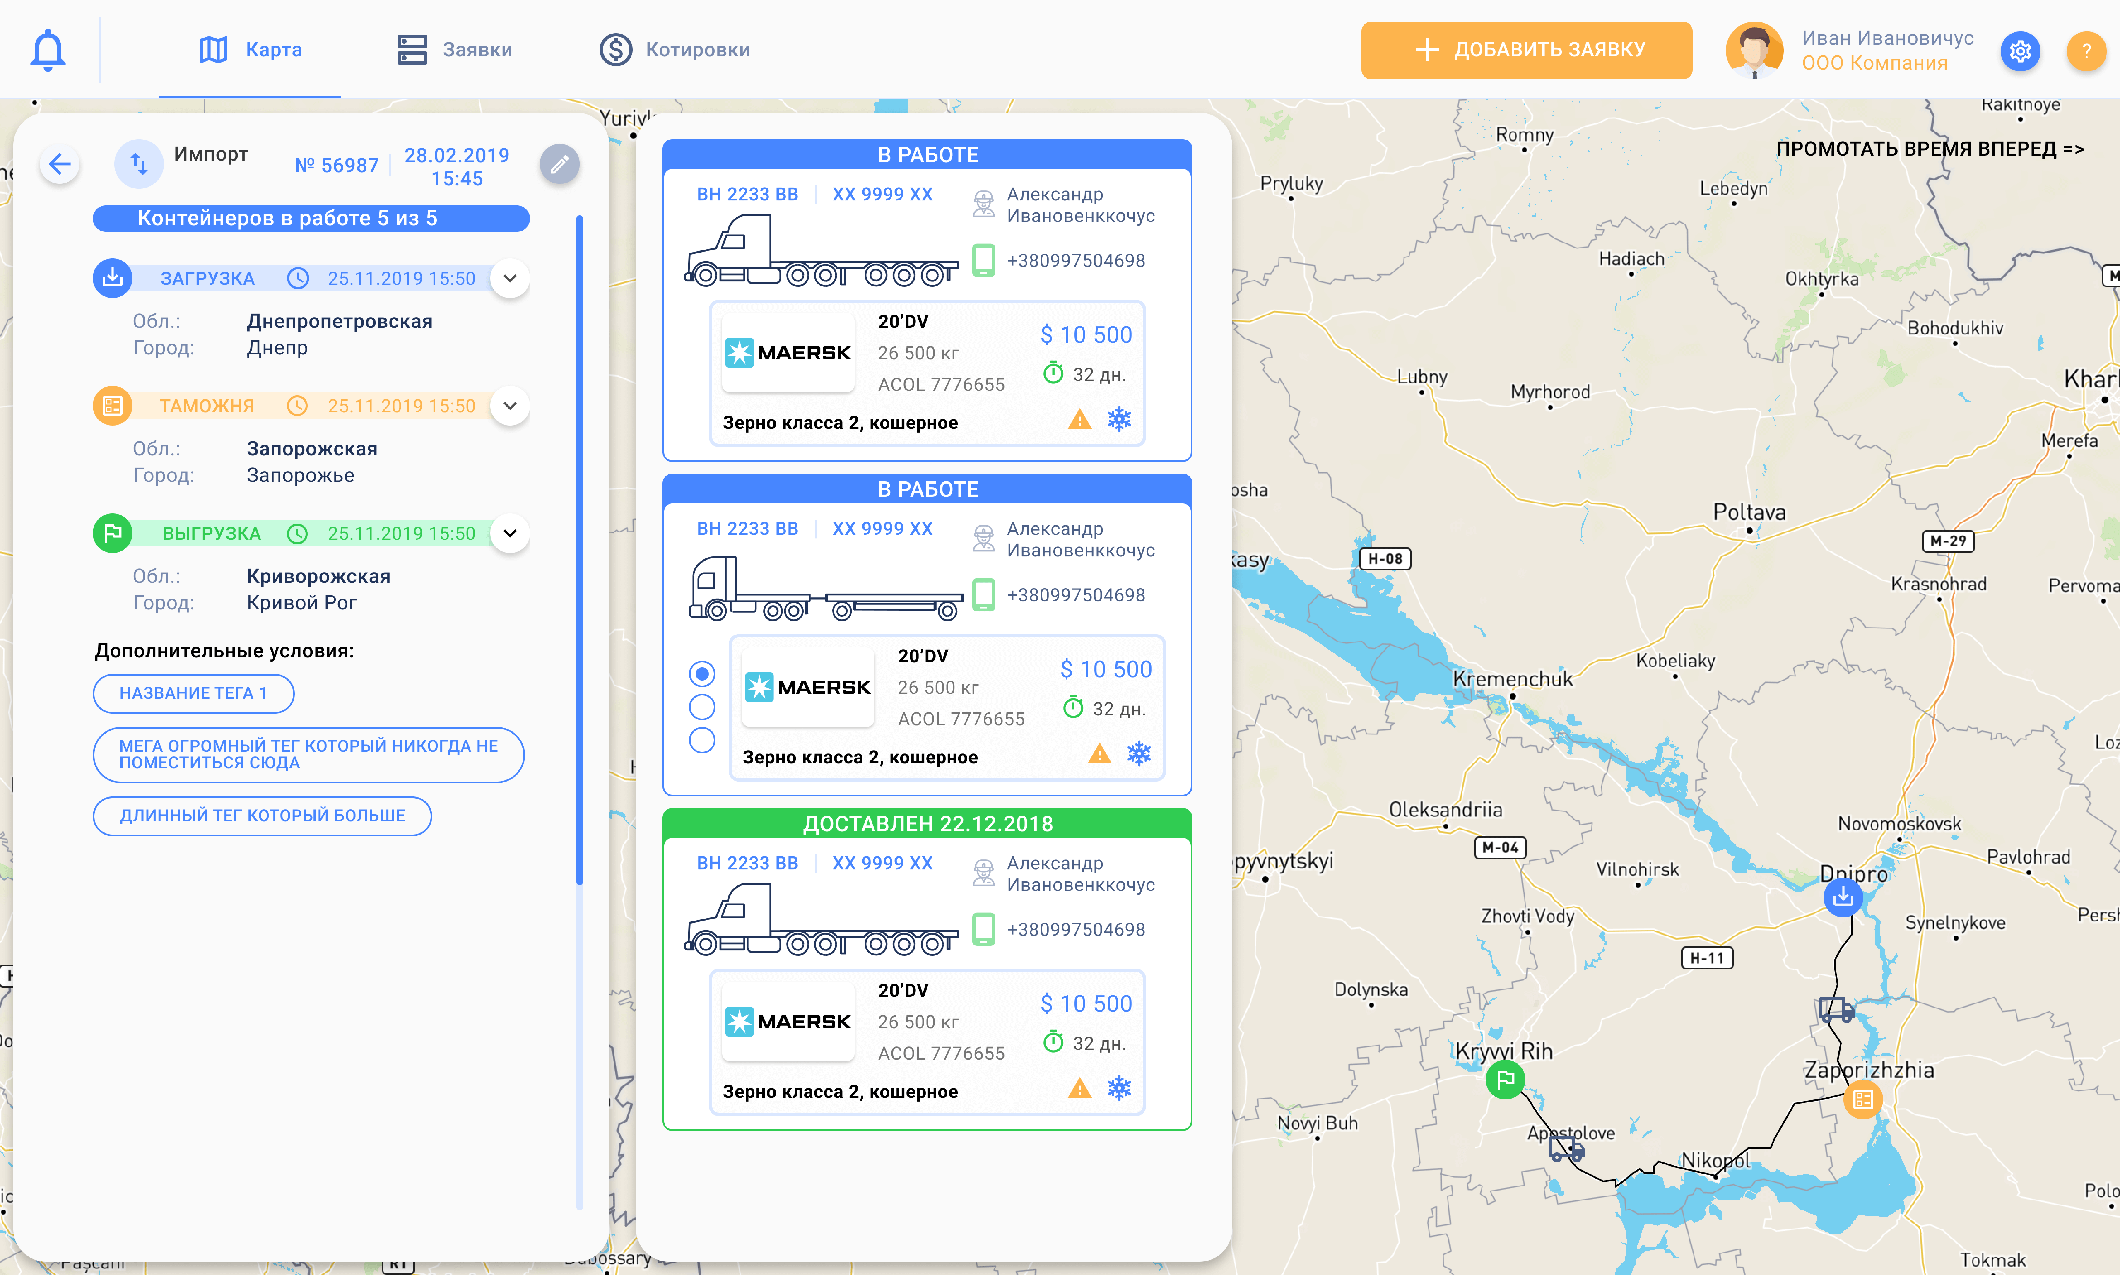Open the notifications bell
2120x1275 pixels.
48,49
